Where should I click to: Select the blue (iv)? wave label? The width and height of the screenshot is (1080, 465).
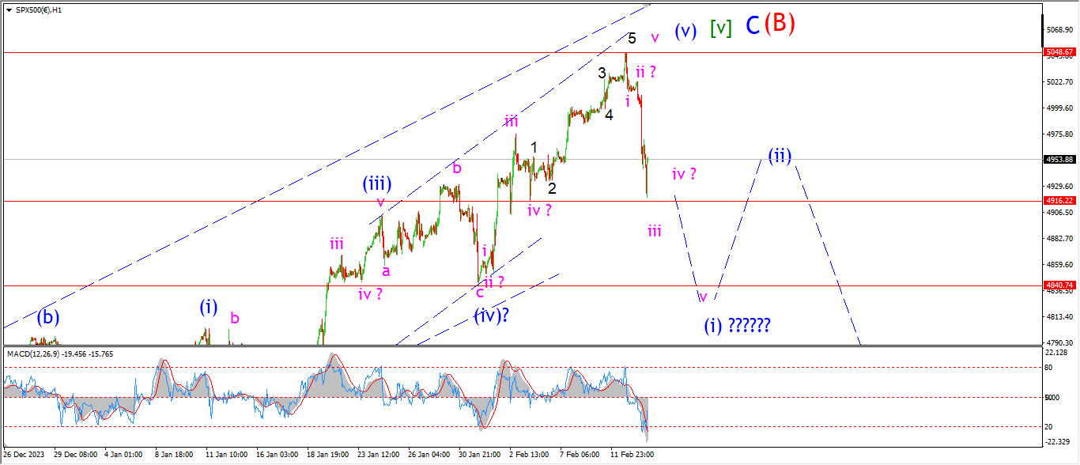coord(491,316)
